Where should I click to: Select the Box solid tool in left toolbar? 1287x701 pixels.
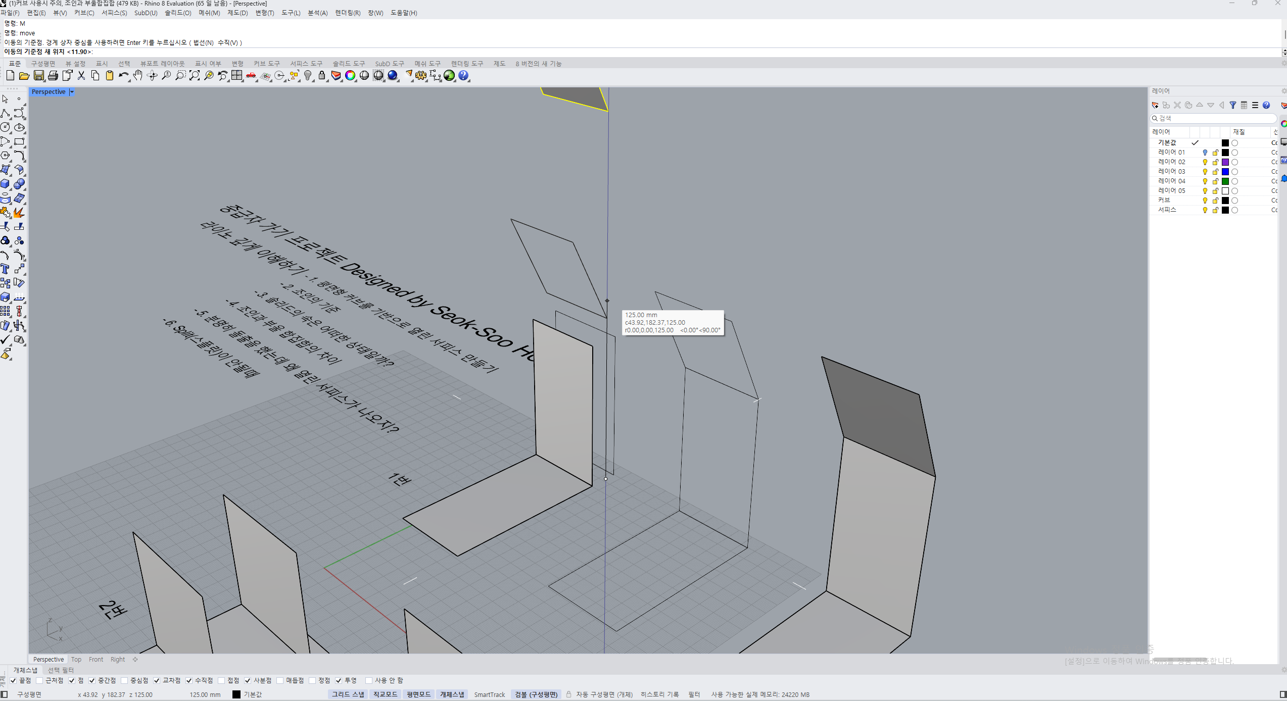click(x=6, y=184)
